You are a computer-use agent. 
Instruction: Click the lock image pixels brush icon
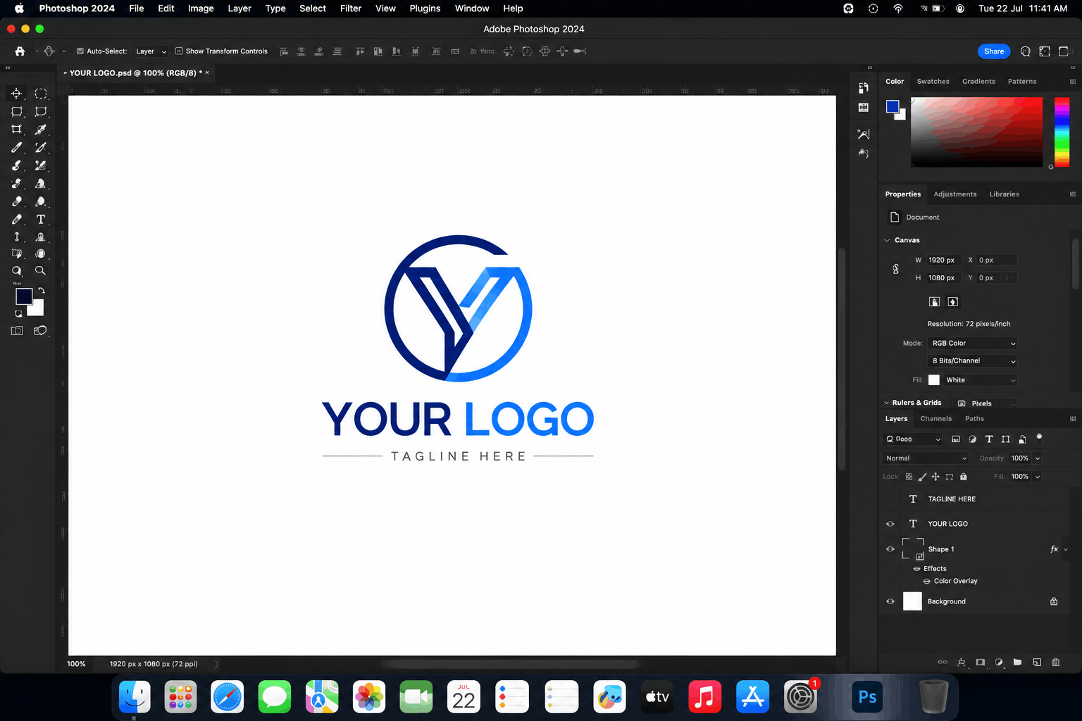[x=922, y=477]
